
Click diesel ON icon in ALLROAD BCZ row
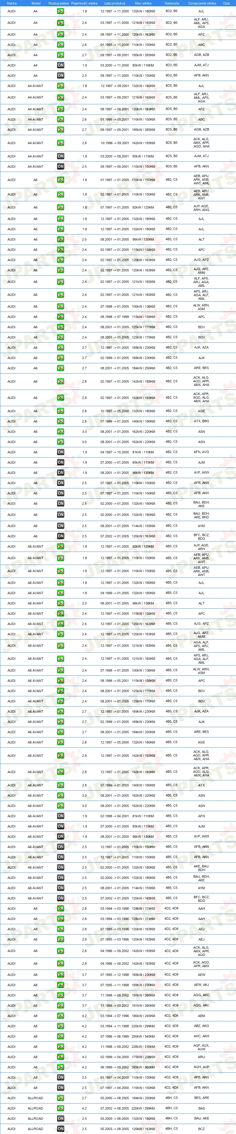(61, 1129)
